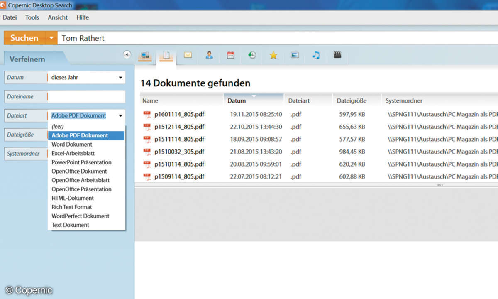This screenshot has width=498, height=299.
Task: Select the All categories computer icon
Action: pyautogui.click(x=145, y=55)
